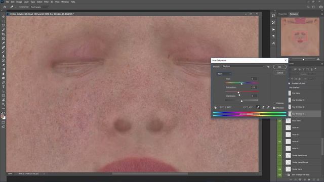
Task: Click the play icon in the right strip
Action: tap(273, 29)
